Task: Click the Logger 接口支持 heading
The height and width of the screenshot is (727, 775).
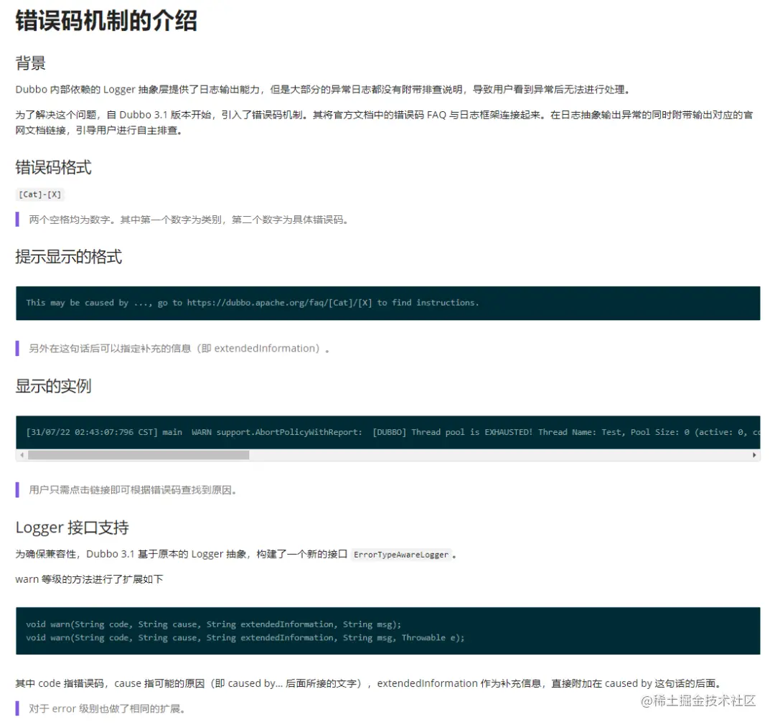Action: (x=72, y=527)
